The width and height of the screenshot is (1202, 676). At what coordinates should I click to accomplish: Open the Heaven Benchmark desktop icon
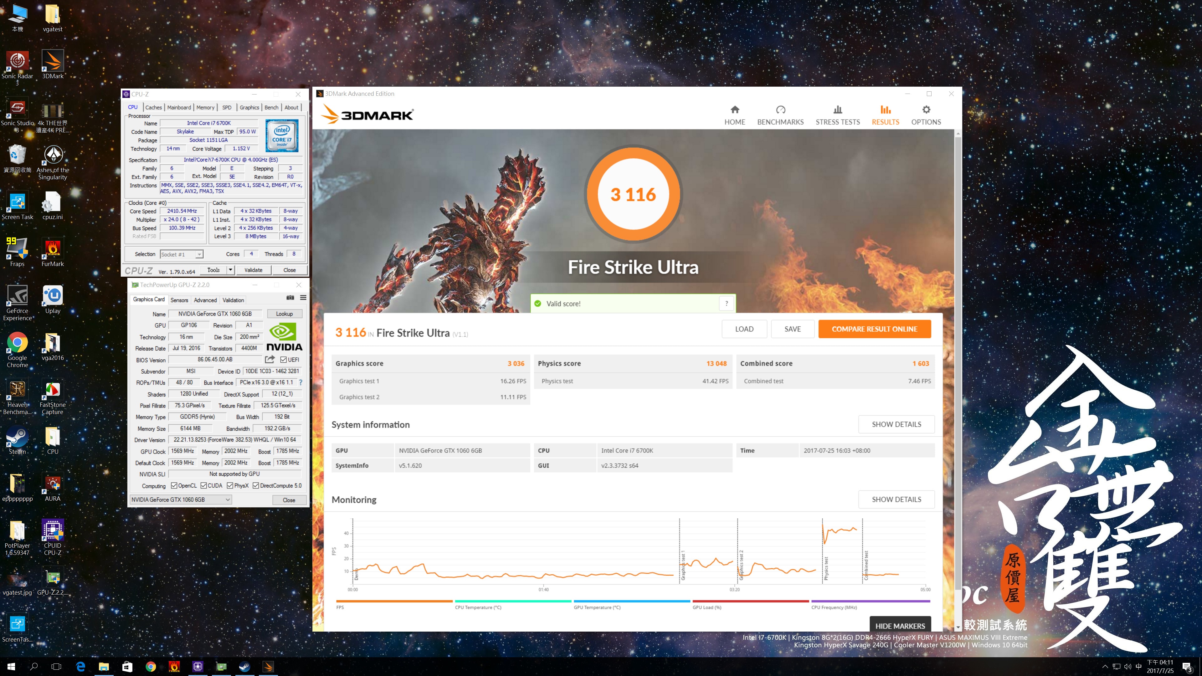click(x=17, y=397)
